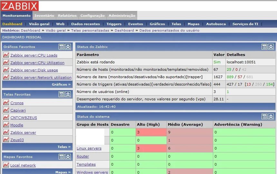Open the Triggers submenu item
The width and height of the screenshot is (277, 174).
(x=114, y=24)
